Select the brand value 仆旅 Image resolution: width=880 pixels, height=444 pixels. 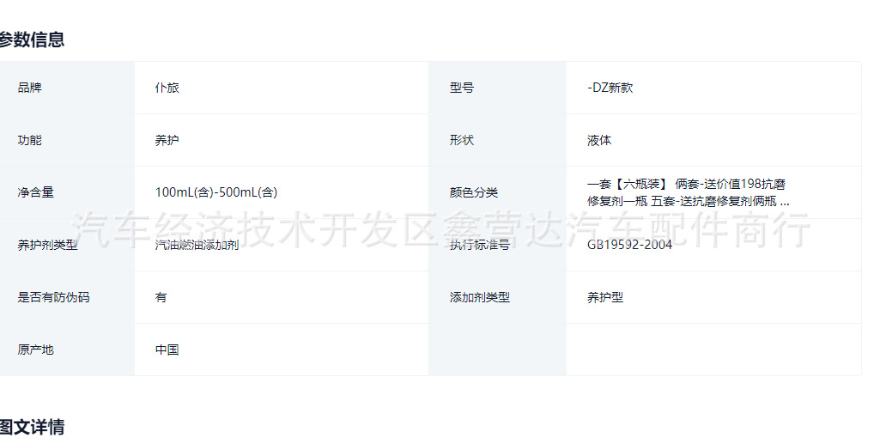tap(167, 88)
